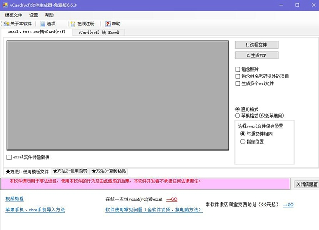Click the 关于本软件 toolbar icon
Viewport: 319px width, 230px height.
[6, 24]
